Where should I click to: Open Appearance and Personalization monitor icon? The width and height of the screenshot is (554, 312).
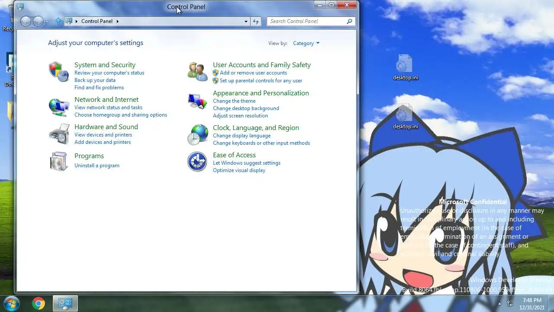pos(197,101)
